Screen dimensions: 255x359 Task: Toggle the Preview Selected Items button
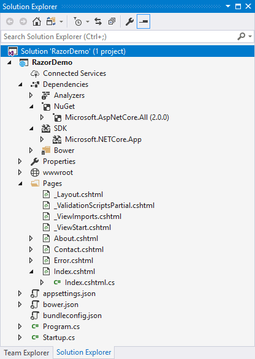pyautogui.click(x=143, y=21)
